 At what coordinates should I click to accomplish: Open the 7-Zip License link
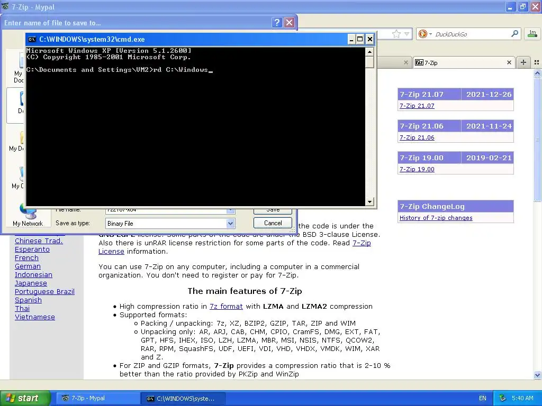(234, 247)
